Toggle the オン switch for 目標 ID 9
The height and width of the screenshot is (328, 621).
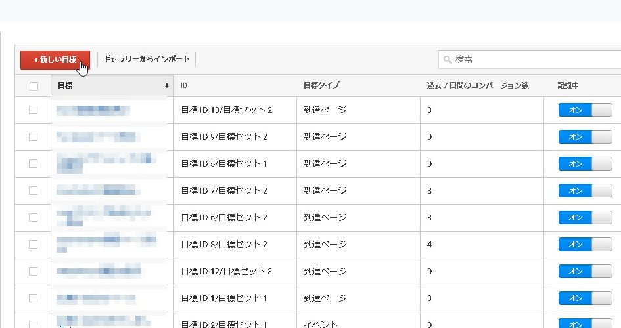pyautogui.click(x=584, y=137)
